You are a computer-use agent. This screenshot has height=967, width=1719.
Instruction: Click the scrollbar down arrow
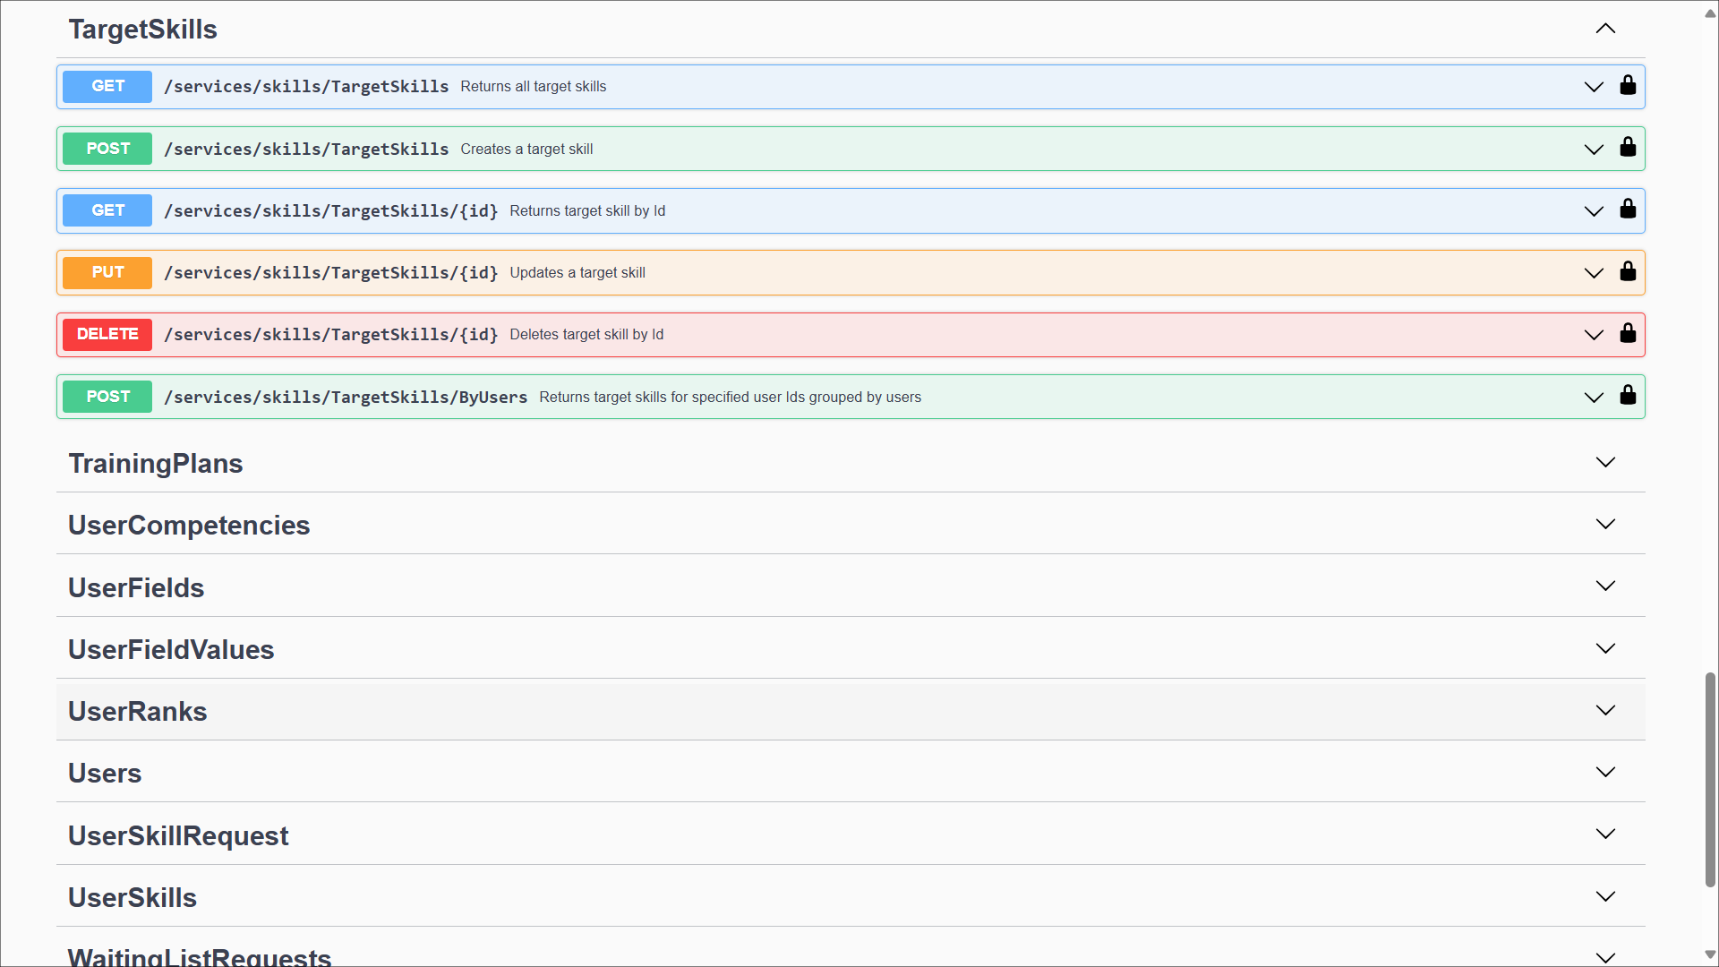pos(1710,954)
